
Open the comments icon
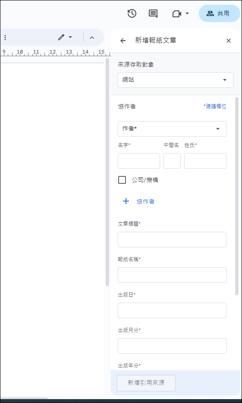pyautogui.click(x=153, y=14)
